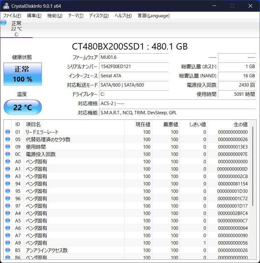This screenshot has width=260, height=263.
Task: Click host writes value 1 GB
Action: (237, 67)
